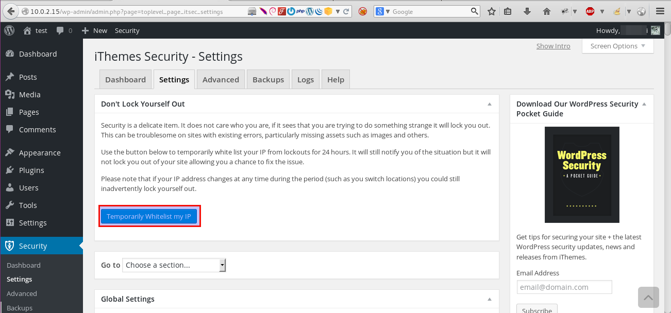Screen dimensions: 671x313
Task: Click the Apache feather icon in the address bar
Action: 263,11
